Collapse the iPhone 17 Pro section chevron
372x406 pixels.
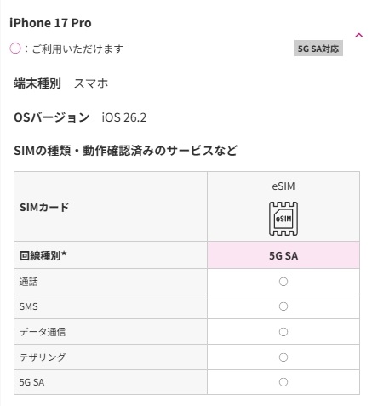(359, 35)
